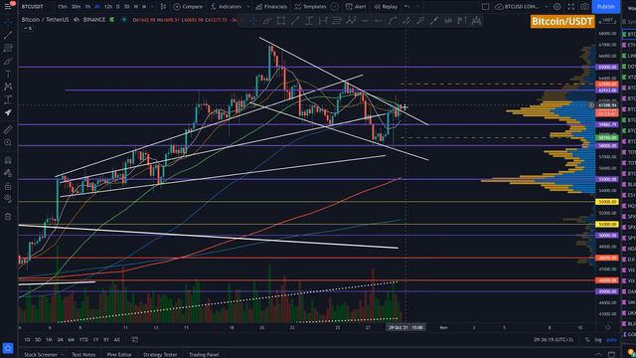Expand the timeframe dropdown arrow
Viewport: 636px width, 358px height.
152,7
